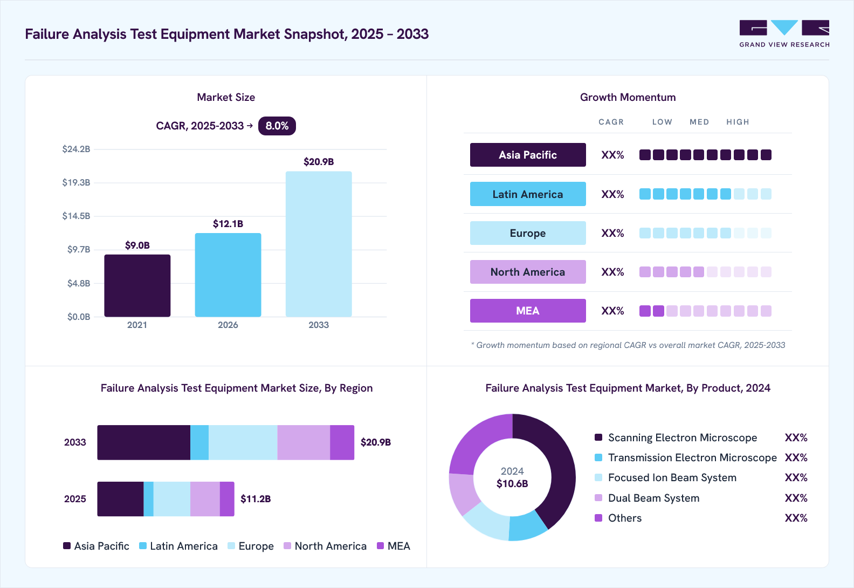Click Europe segment of 2033 stacked bar
The height and width of the screenshot is (588, 854).
coord(243,442)
